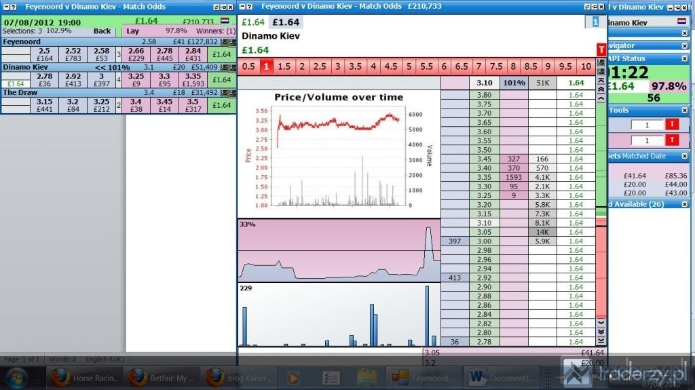695x390 pixels.
Task: Click ladder header 101% cell
Action: (x=514, y=83)
